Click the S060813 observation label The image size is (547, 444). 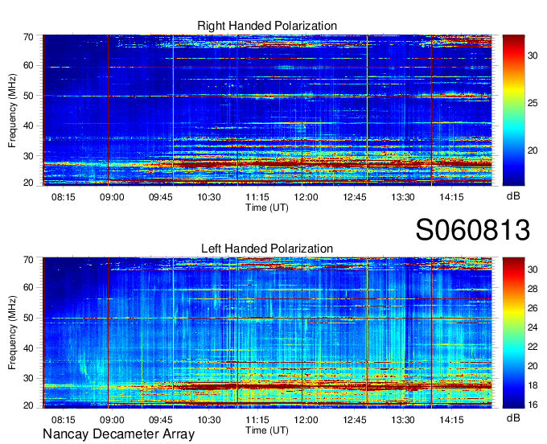(x=473, y=230)
